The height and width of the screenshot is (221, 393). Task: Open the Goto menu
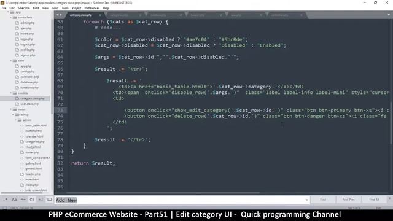point(55,8)
